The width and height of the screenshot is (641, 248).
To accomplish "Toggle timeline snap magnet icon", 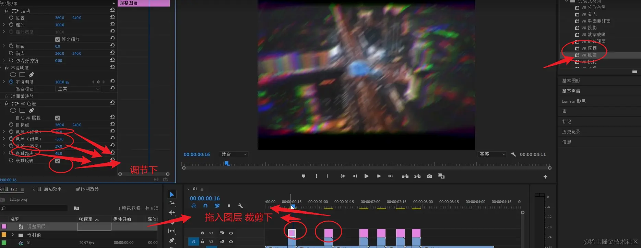I will [205, 206].
